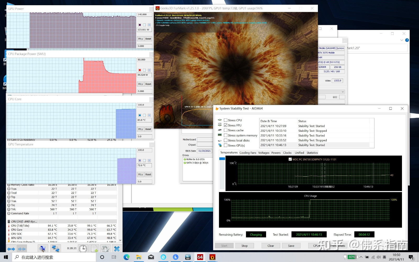Switch to Cooling Fans tab
The height and width of the screenshot is (262, 419).
click(248, 153)
